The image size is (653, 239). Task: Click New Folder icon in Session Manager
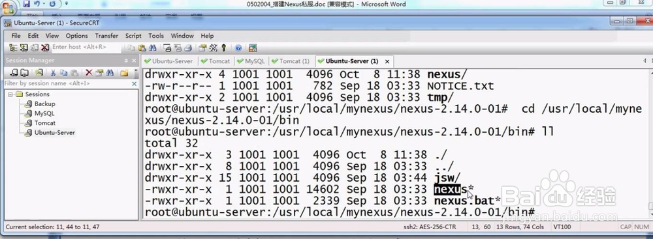coord(124,73)
